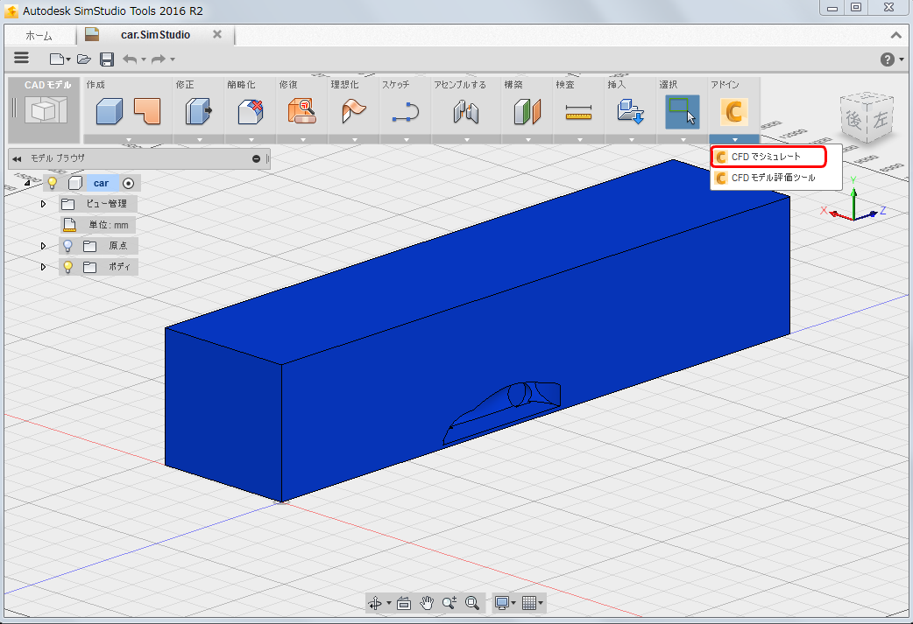
Task: Click the 修正 press-pull tool icon
Action: (199, 110)
